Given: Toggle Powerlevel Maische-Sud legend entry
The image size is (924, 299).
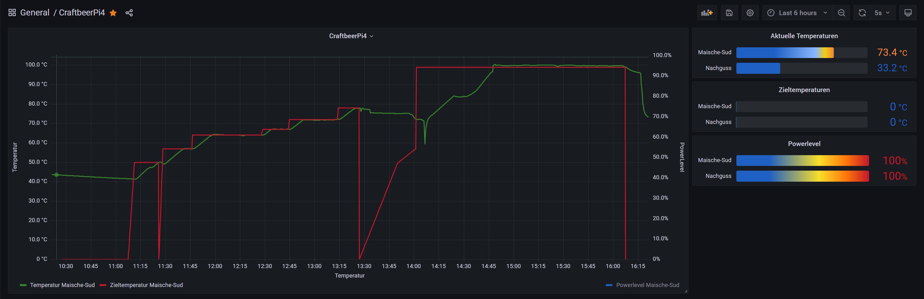Looking at the screenshot, I should point(647,285).
